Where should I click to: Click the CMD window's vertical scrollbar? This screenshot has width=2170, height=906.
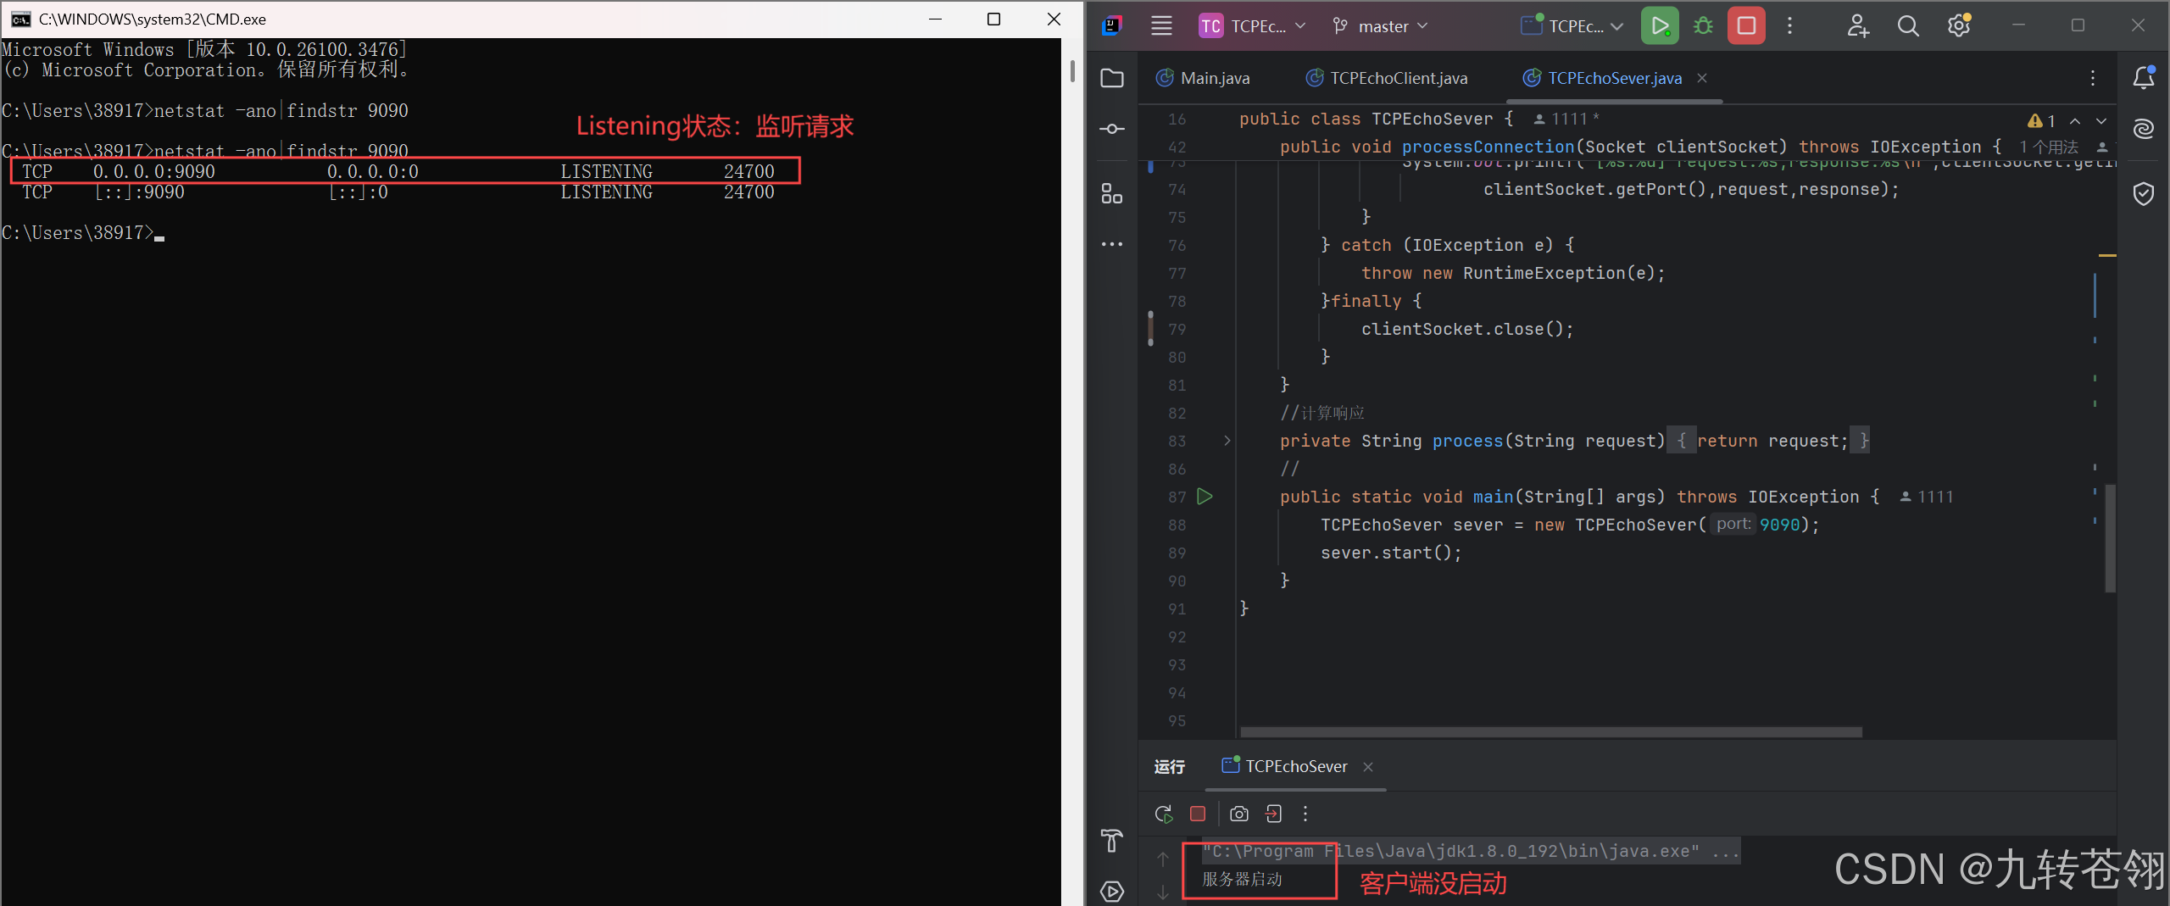tap(1072, 71)
